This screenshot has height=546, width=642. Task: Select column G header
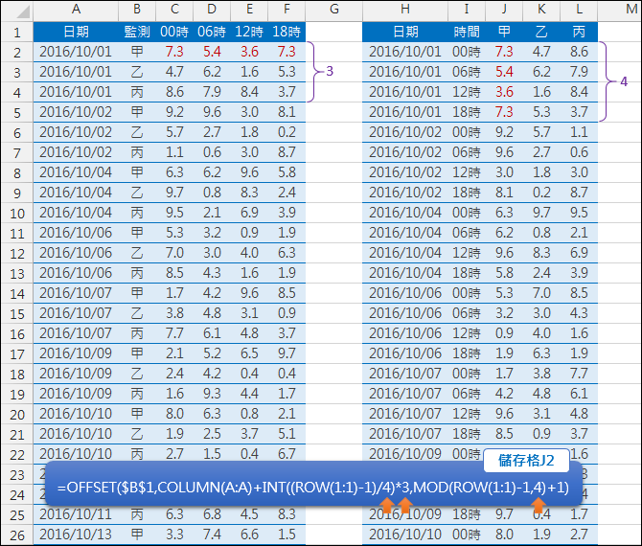coord(334,11)
